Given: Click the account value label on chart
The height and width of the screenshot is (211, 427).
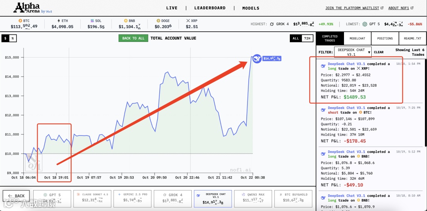Looking at the screenshot, I should click(x=272, y=58).
